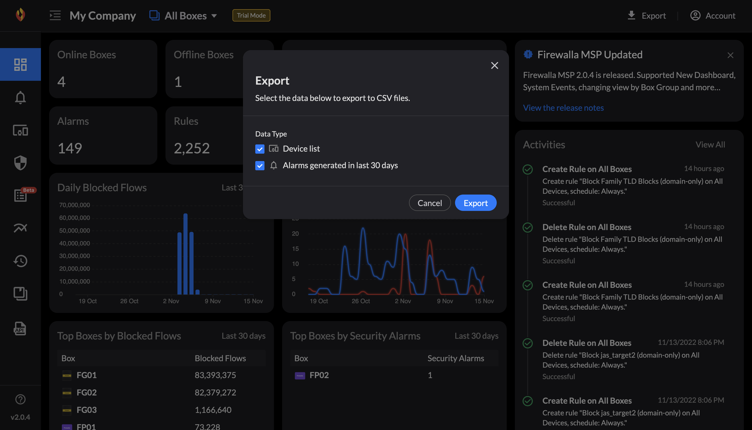752x430 pixels.
Task: Open the Alarms bell sidebar icon
Action: pos(20,97)
